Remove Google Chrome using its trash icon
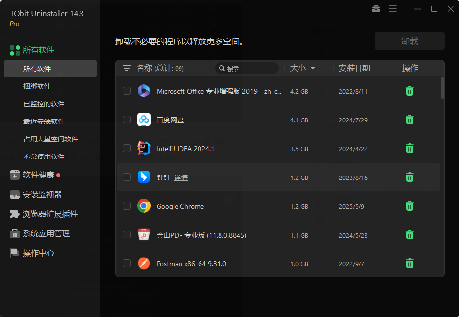Viewport: 459px width, 317px height. point(410,206)
